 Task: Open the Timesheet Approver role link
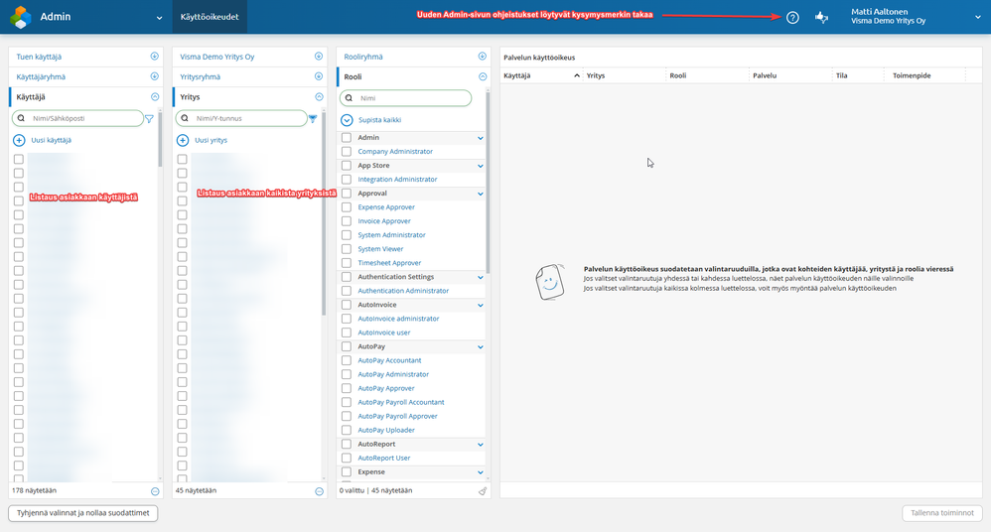389,263
